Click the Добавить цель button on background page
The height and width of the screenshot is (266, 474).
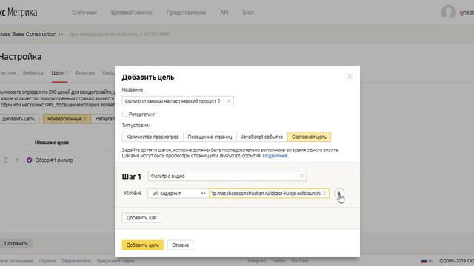[19, 119]
